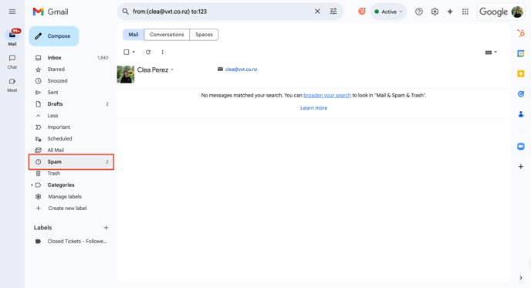Click into the search mail field
This screenshot has width=531, height=288.
220,12
